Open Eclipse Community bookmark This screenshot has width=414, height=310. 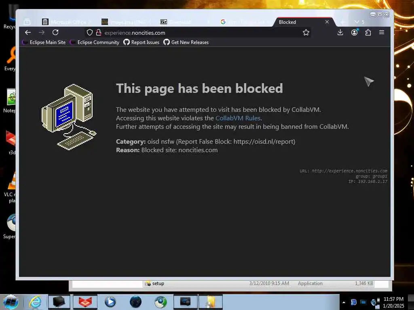(x=95, y=42)
